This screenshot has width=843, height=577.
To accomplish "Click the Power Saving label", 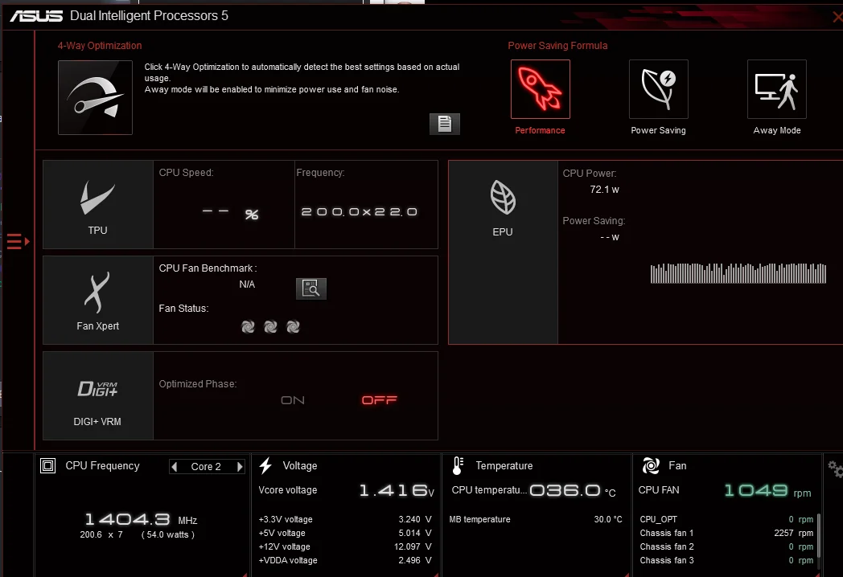I will tap(658, 130).
